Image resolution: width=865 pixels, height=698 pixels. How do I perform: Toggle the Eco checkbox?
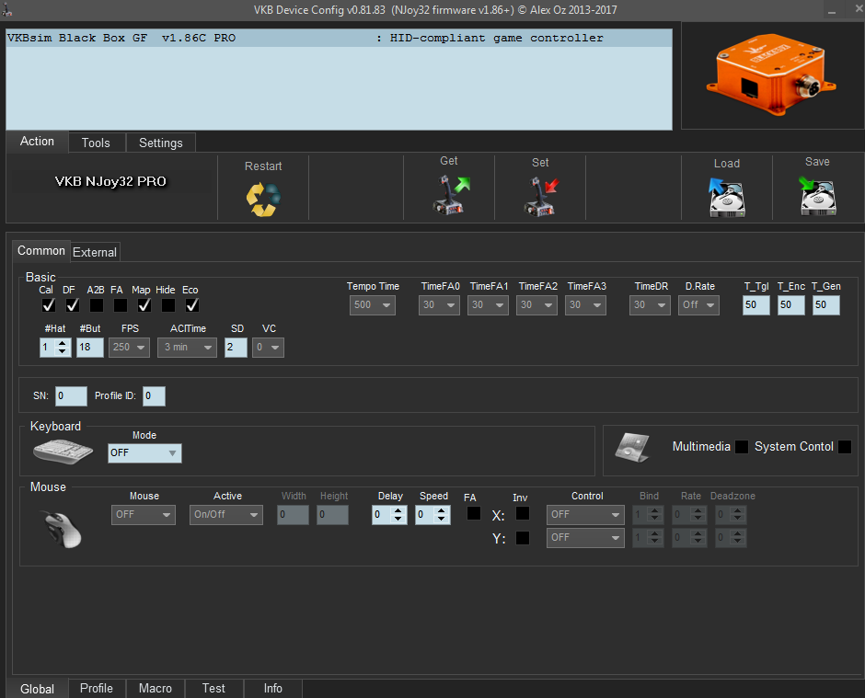pyautogui.click(x=192, y=305)
